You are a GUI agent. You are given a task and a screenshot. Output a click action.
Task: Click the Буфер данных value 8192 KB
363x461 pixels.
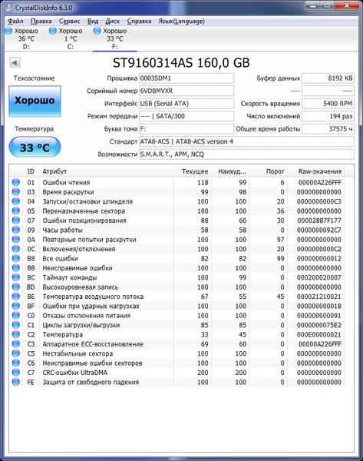coord(328,78)
